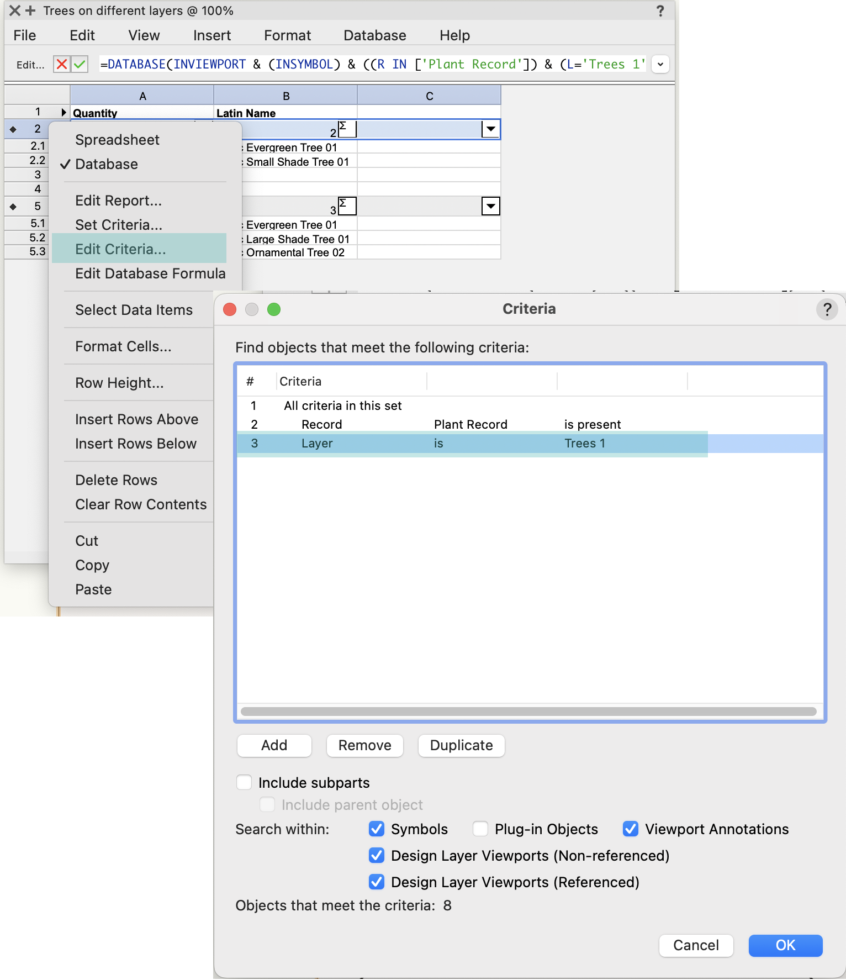The image size is (846, 980).
Task: Click the red X cancel formula icon
Action: [x=61, y=64]
